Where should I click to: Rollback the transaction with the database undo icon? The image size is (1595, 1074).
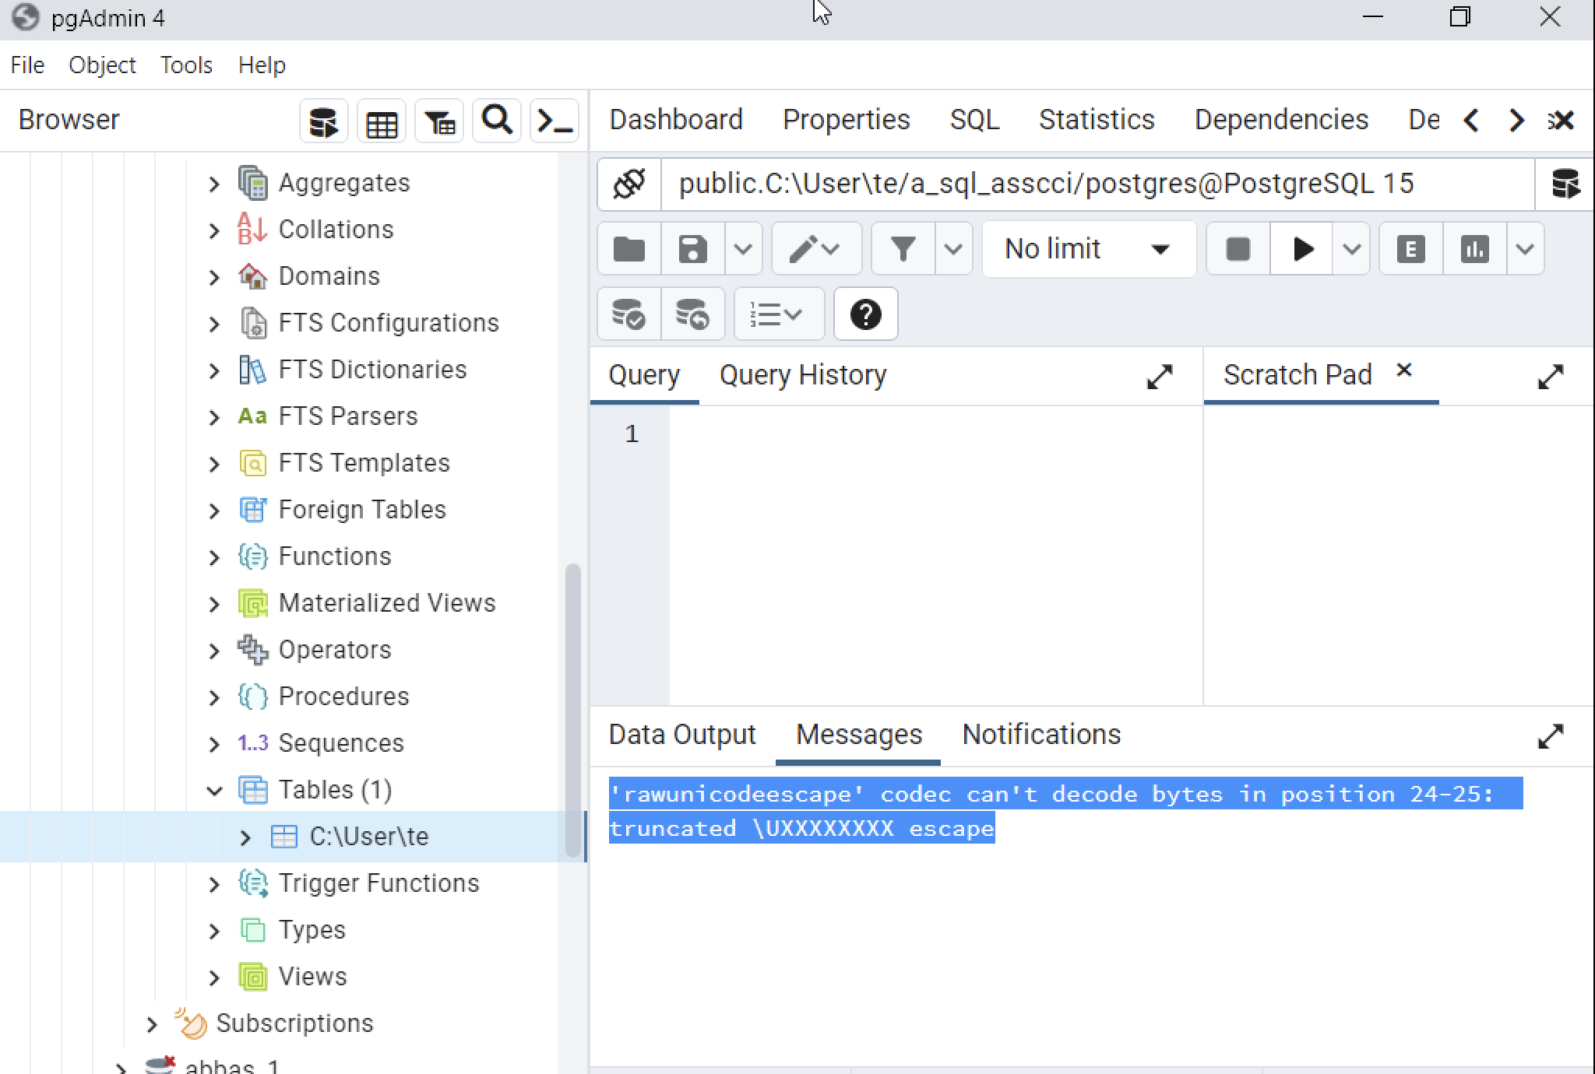coord(692,314)
